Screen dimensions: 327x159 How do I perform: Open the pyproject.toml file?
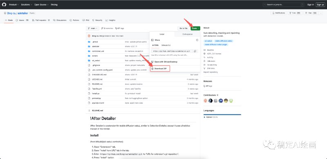coord(98,103)
